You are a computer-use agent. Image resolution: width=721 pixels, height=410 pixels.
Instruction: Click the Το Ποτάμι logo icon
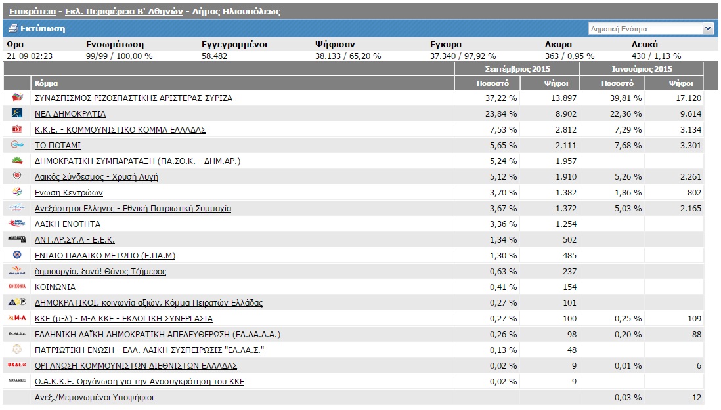pos(17,144)
